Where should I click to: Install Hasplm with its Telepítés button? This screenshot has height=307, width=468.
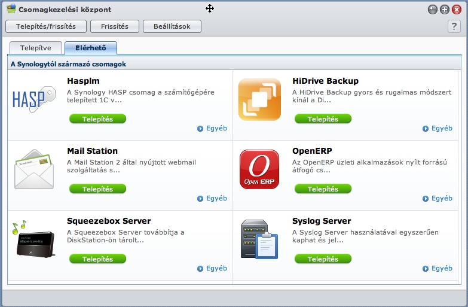pos(97,118)
